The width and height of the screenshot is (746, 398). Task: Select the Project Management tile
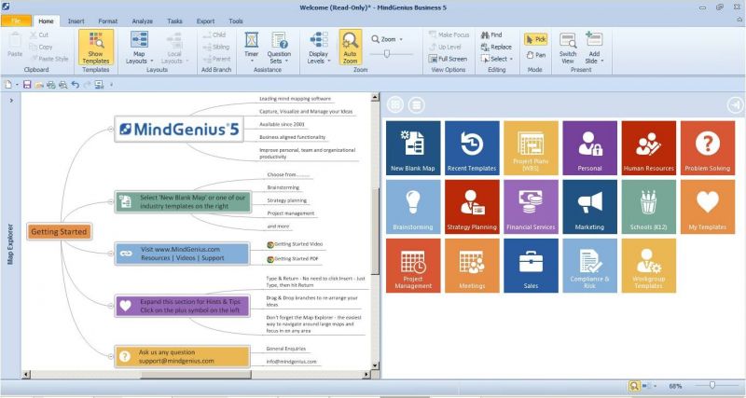(413, 266)
